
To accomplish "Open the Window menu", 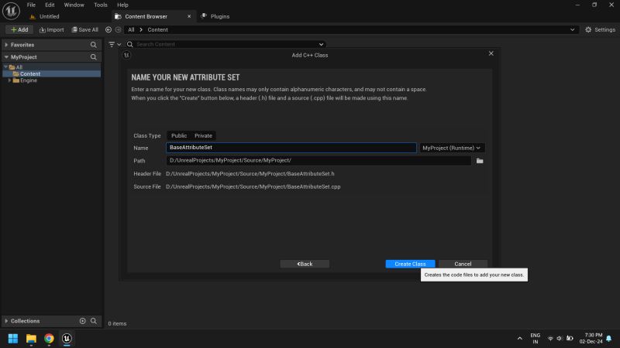I will (x=74, y=5).
